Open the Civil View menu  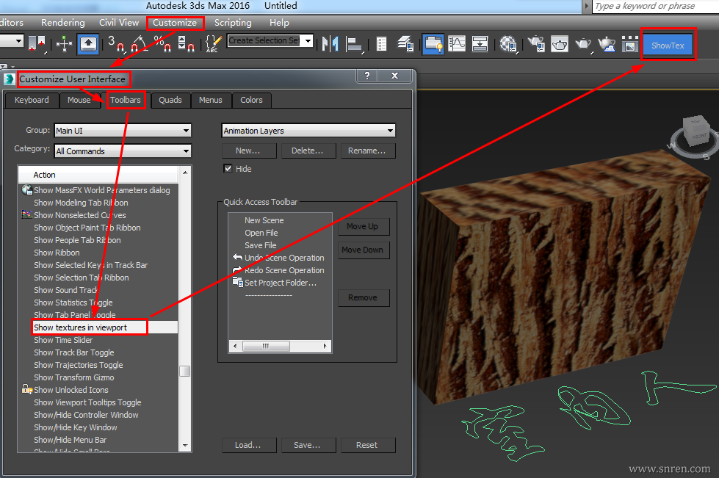[x=119, y=23]
